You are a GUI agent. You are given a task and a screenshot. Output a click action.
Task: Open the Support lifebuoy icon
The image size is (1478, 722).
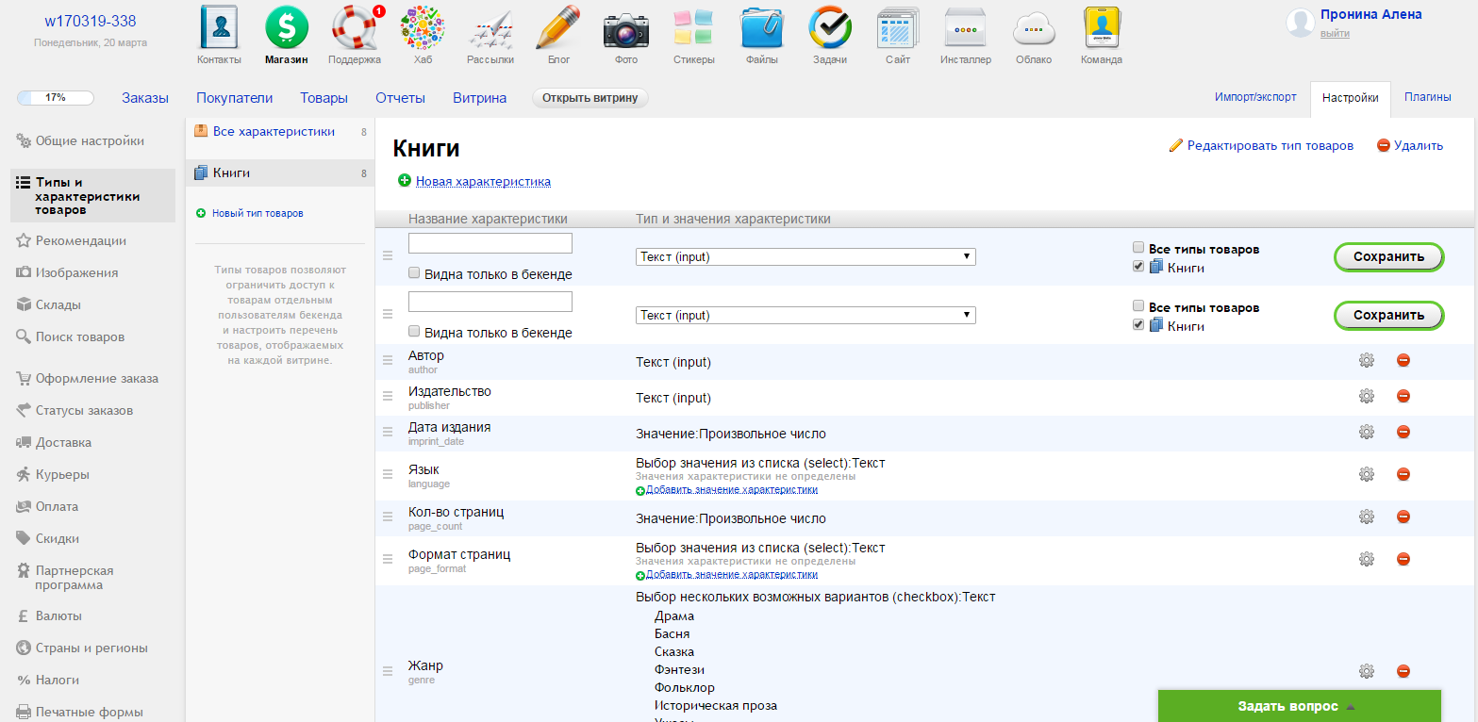click(x=355, y=28)
